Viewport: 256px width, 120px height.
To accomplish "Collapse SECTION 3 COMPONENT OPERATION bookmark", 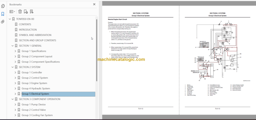I will click(13, 99).
